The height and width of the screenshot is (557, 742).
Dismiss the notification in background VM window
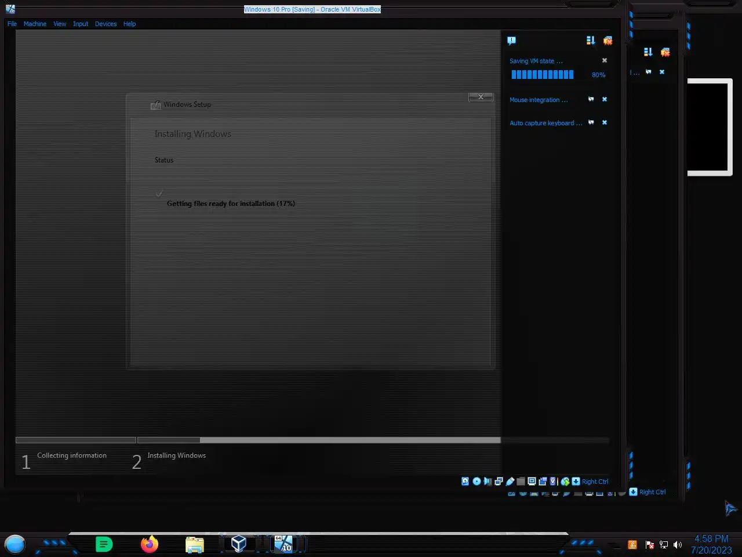click(x=662, y=72)
